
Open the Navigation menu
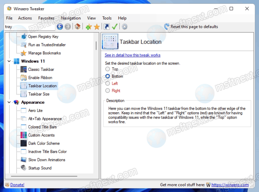(71, 18)
